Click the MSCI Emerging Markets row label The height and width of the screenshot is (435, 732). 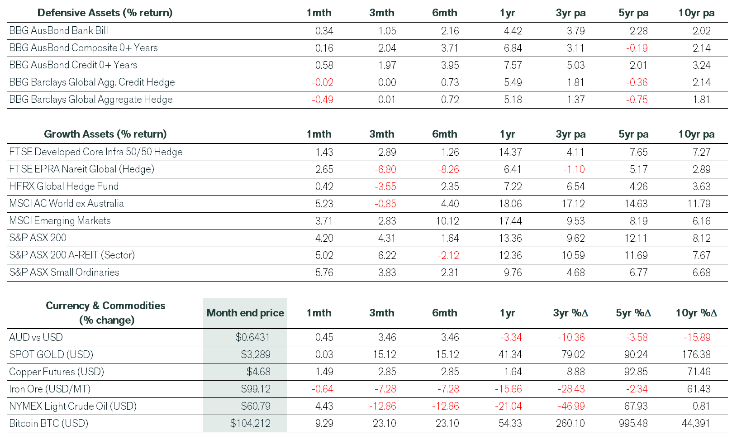(60, 220)
